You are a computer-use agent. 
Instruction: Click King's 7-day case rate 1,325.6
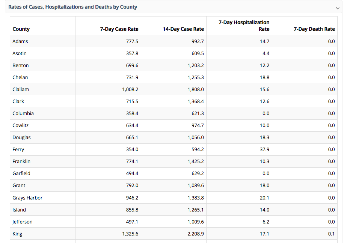click(x=130, y=234)
